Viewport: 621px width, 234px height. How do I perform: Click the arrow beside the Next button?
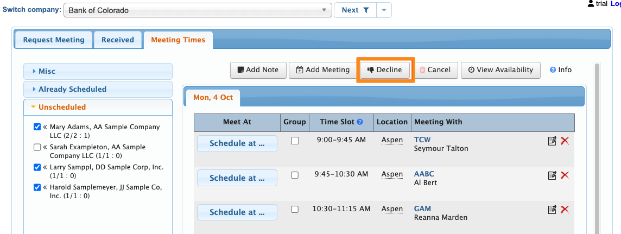coord(384,10)
